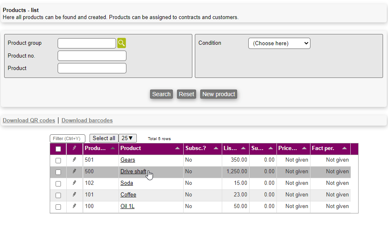
Task: Sort by Product name column arrow
Action: pyautogui.click(x=177, y=148)
